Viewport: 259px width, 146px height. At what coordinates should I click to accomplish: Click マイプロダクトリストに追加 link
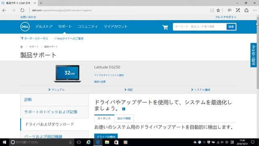pyautogui.click(x=109, y=75)
